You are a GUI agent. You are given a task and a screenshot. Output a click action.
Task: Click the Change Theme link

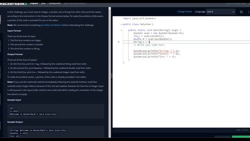(x=185, y=11)
